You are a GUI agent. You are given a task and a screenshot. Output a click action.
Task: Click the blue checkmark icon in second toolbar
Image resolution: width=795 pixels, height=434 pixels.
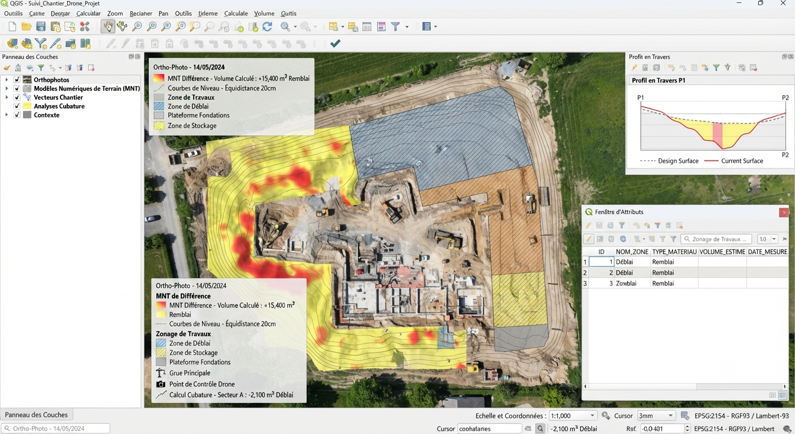coord(335,43)
